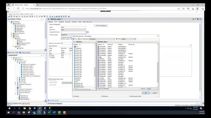Click the first view icon in Galaxy Browser toolbar

click(74, 39)
